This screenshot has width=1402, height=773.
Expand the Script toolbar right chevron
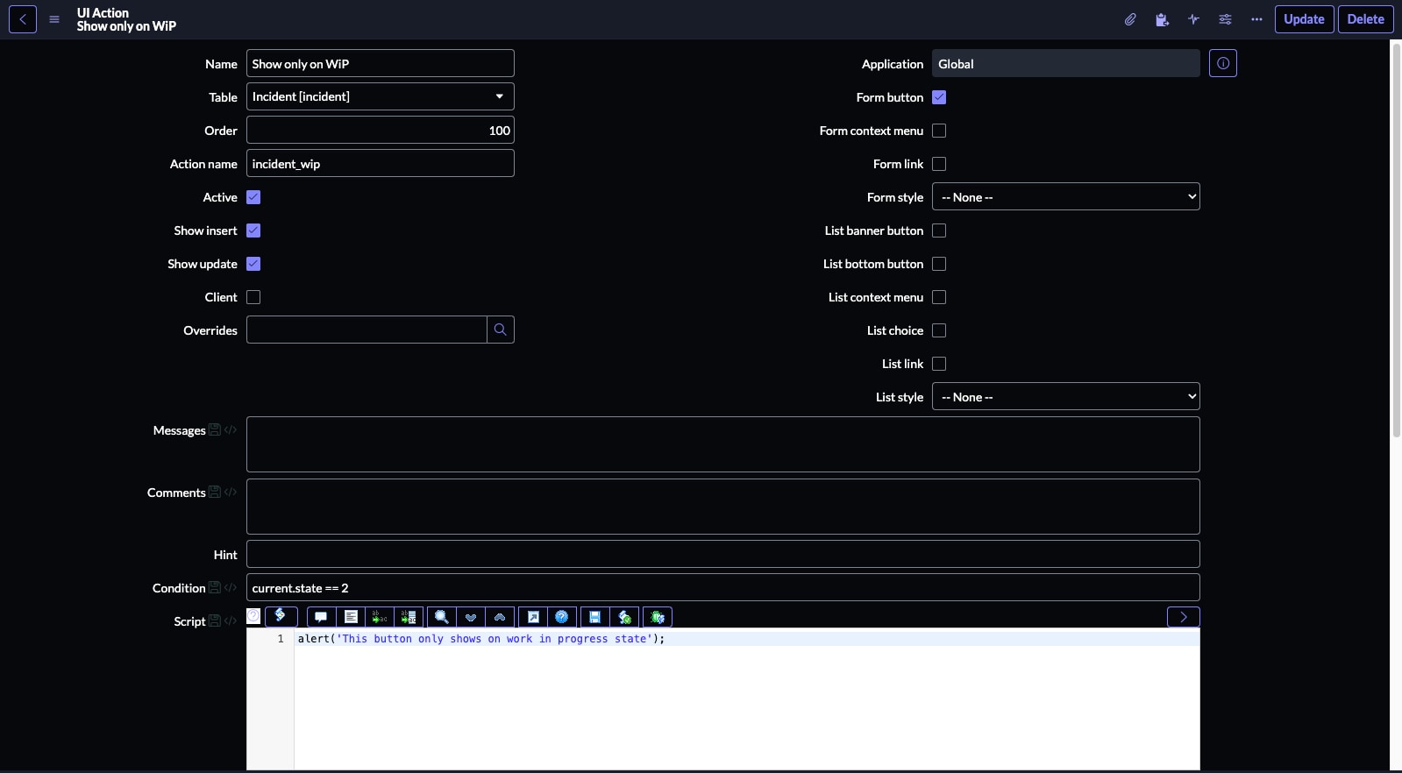click(x=1184, y=617)
